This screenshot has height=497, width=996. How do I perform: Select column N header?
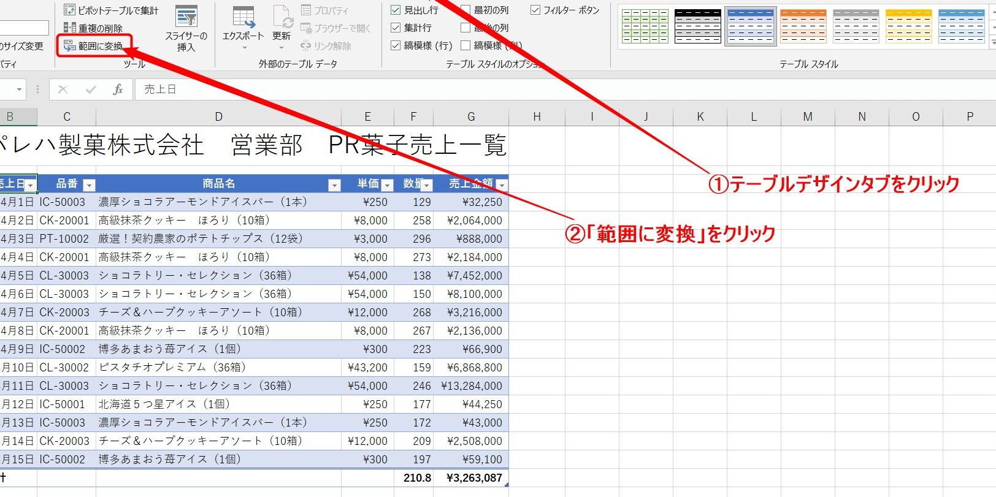pos(862,116)
